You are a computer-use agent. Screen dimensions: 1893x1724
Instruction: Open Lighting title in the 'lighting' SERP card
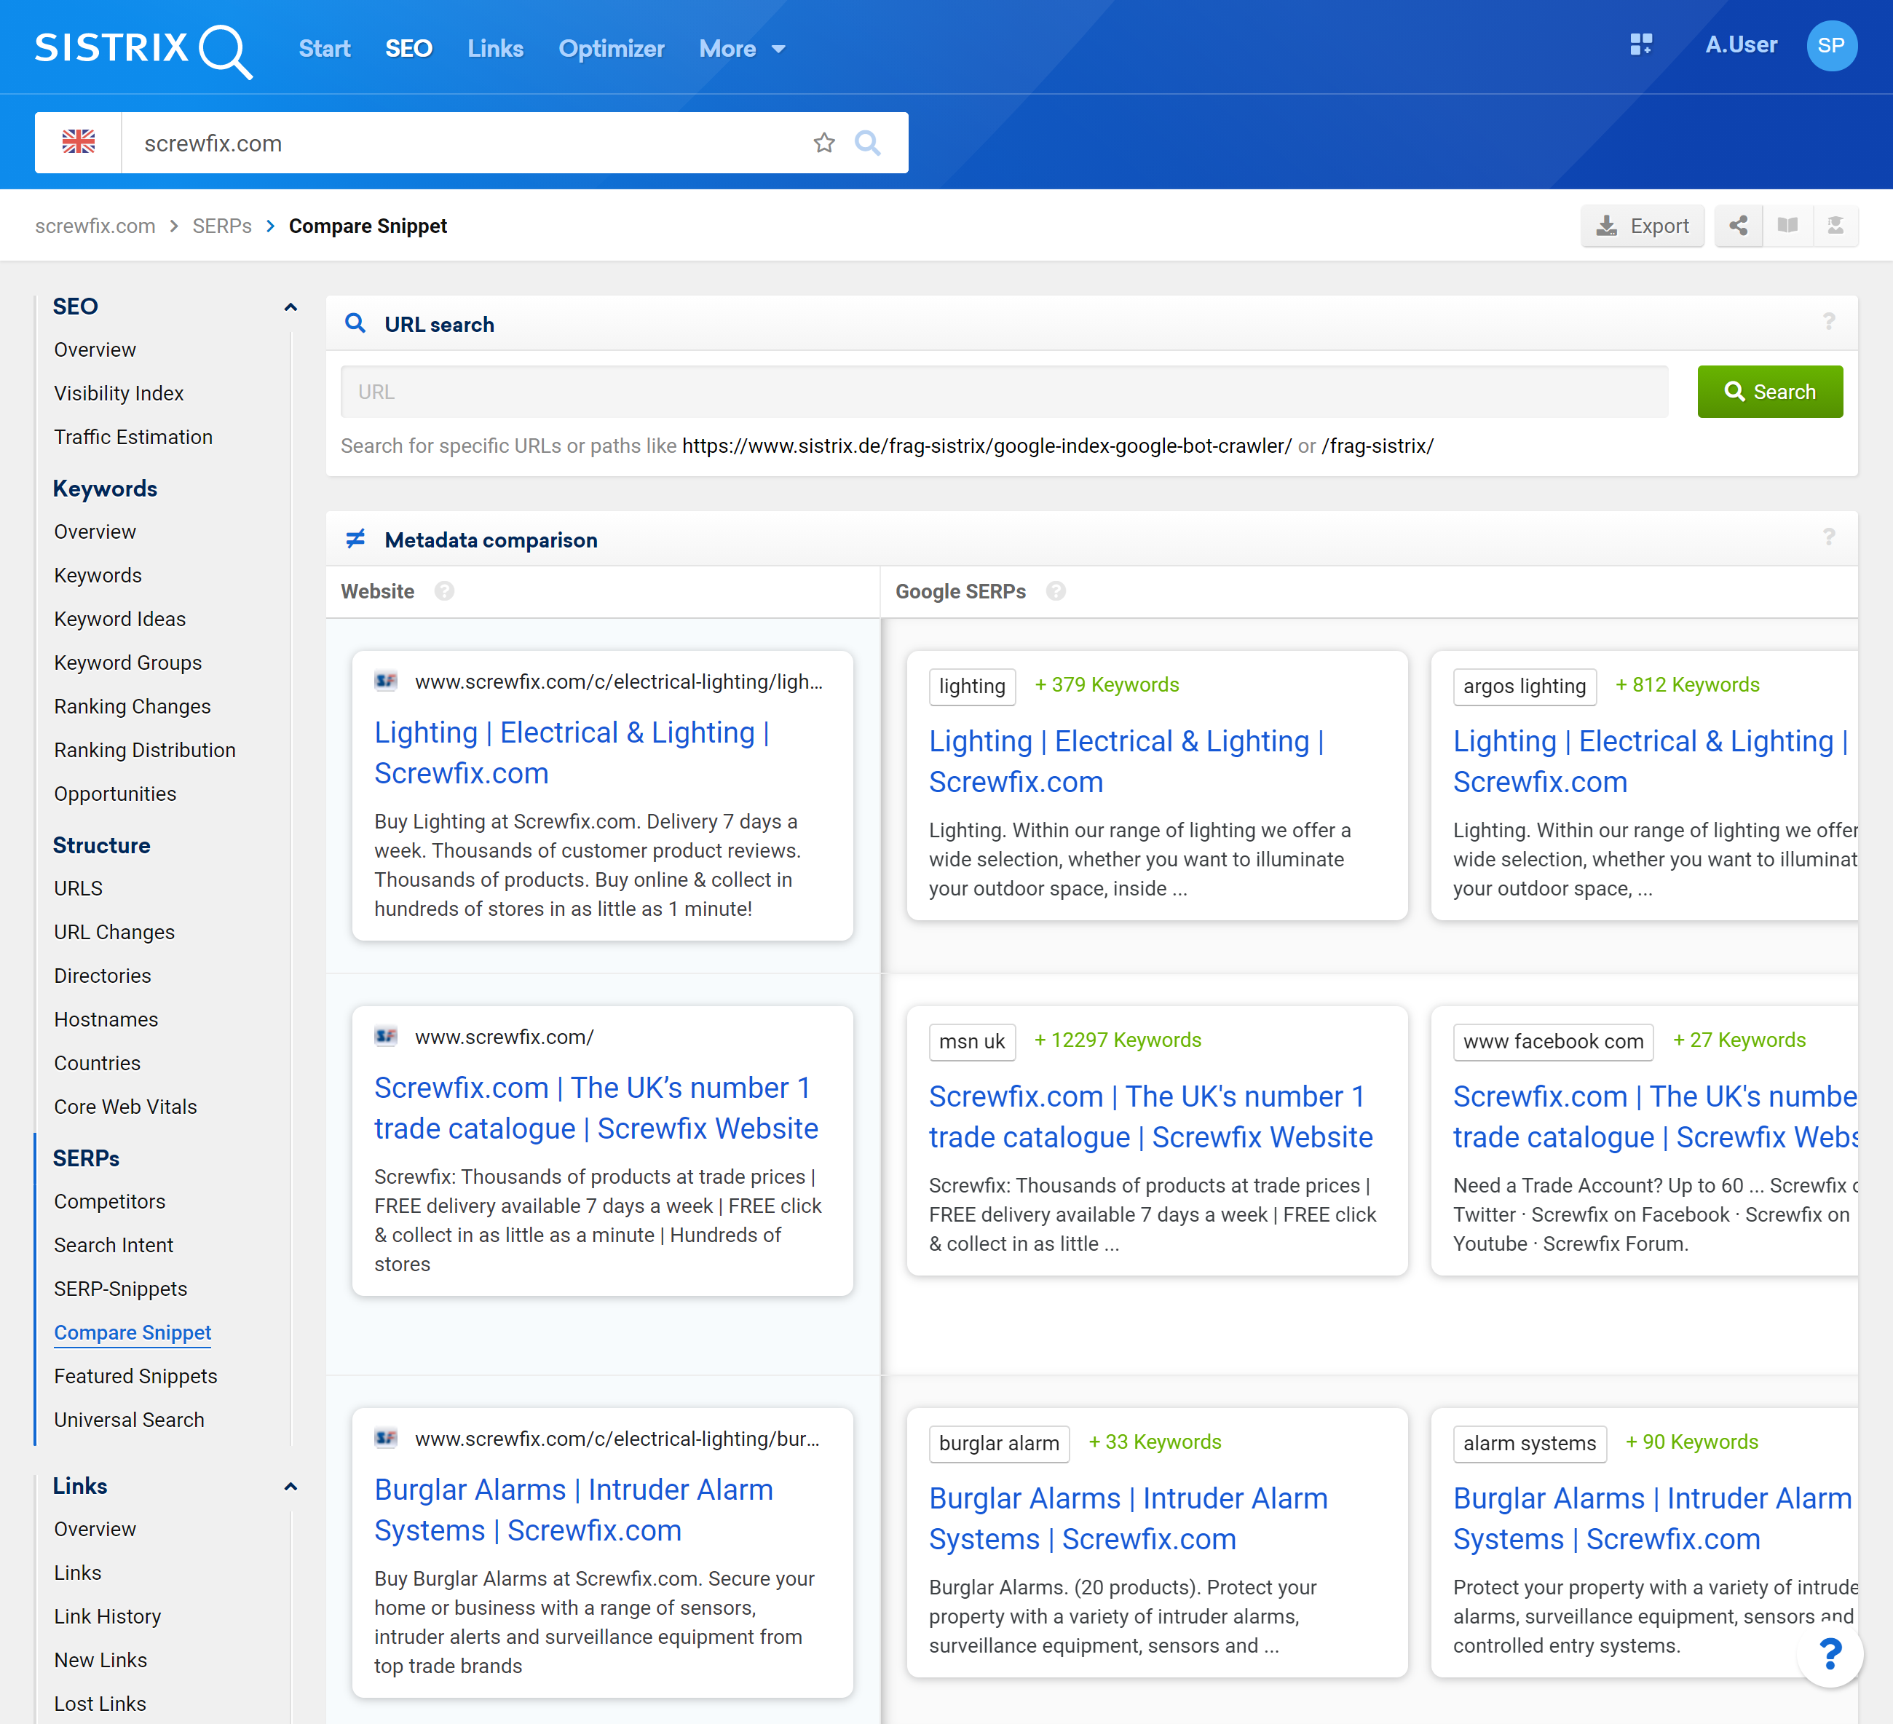click(1126, 762)
